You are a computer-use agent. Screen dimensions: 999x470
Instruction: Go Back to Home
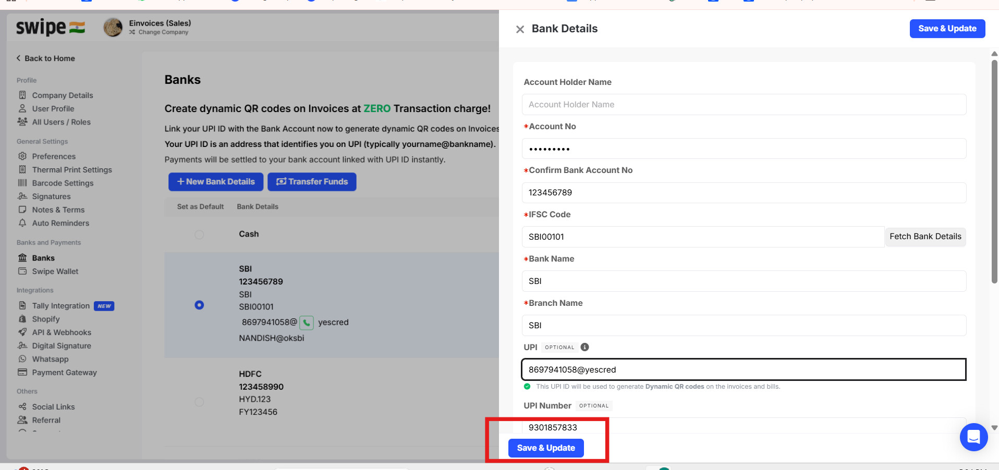click(46, 58)
